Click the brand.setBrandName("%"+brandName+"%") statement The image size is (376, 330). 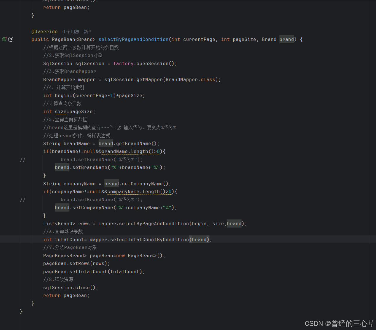(110, 168)
